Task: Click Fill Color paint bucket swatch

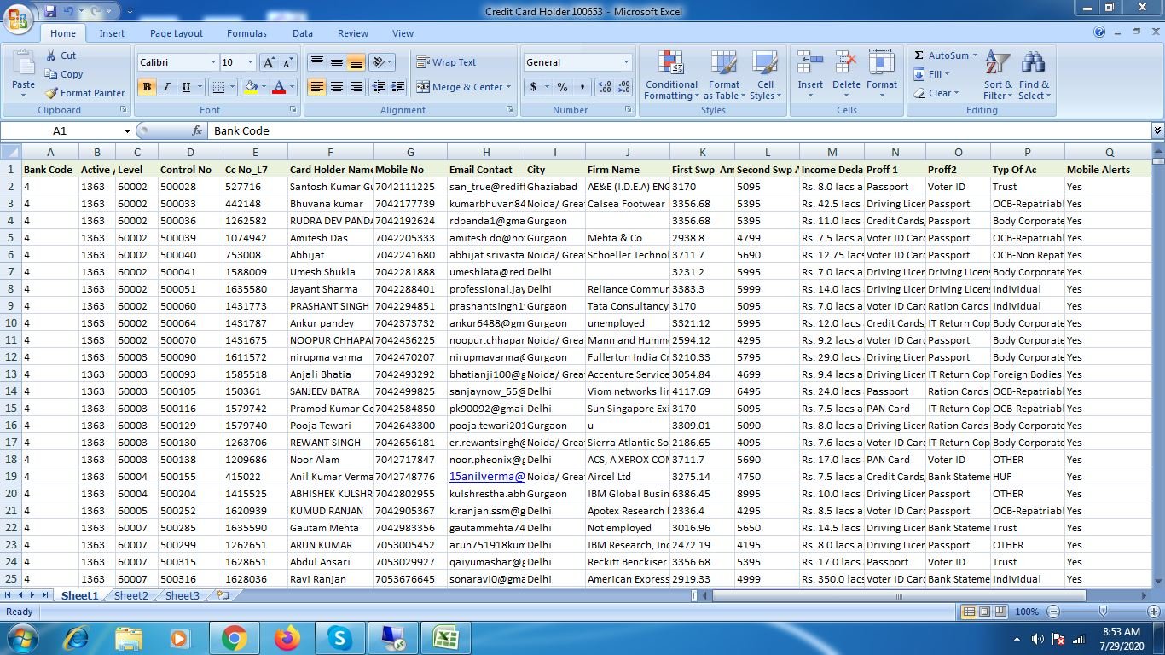Action: (251, 87)
